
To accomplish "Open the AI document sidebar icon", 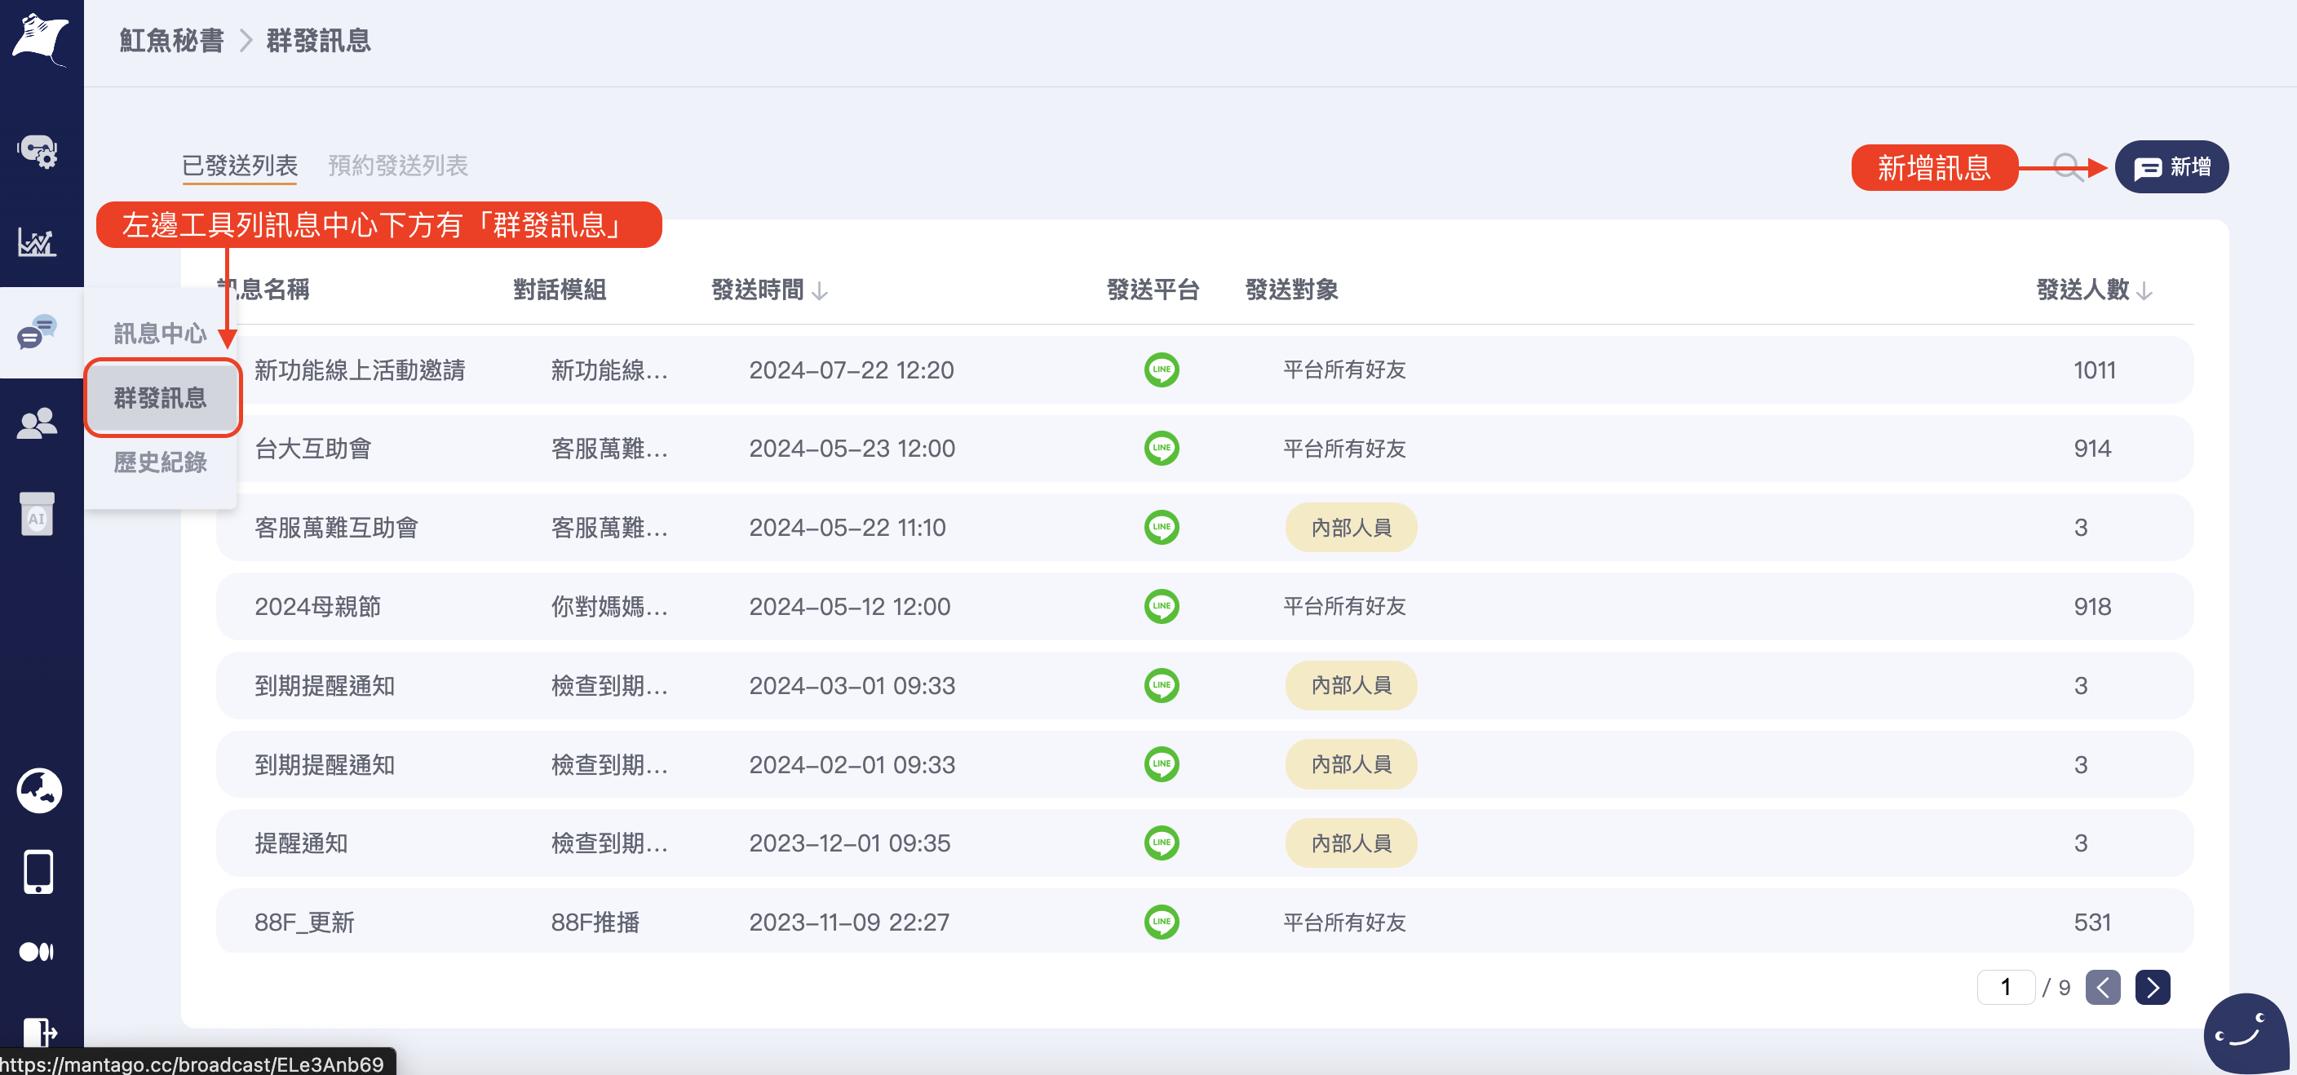I will click(38, 515).
